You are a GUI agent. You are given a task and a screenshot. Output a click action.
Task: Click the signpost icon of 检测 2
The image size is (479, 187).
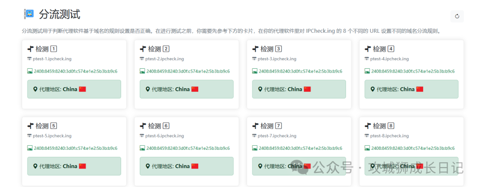(x=143, y=49)
